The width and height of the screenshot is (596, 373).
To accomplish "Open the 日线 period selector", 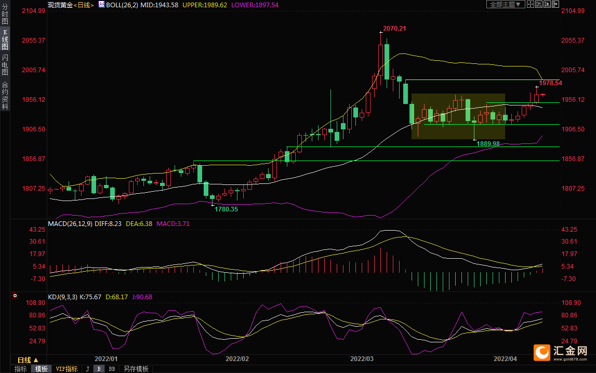I will 28,359.
